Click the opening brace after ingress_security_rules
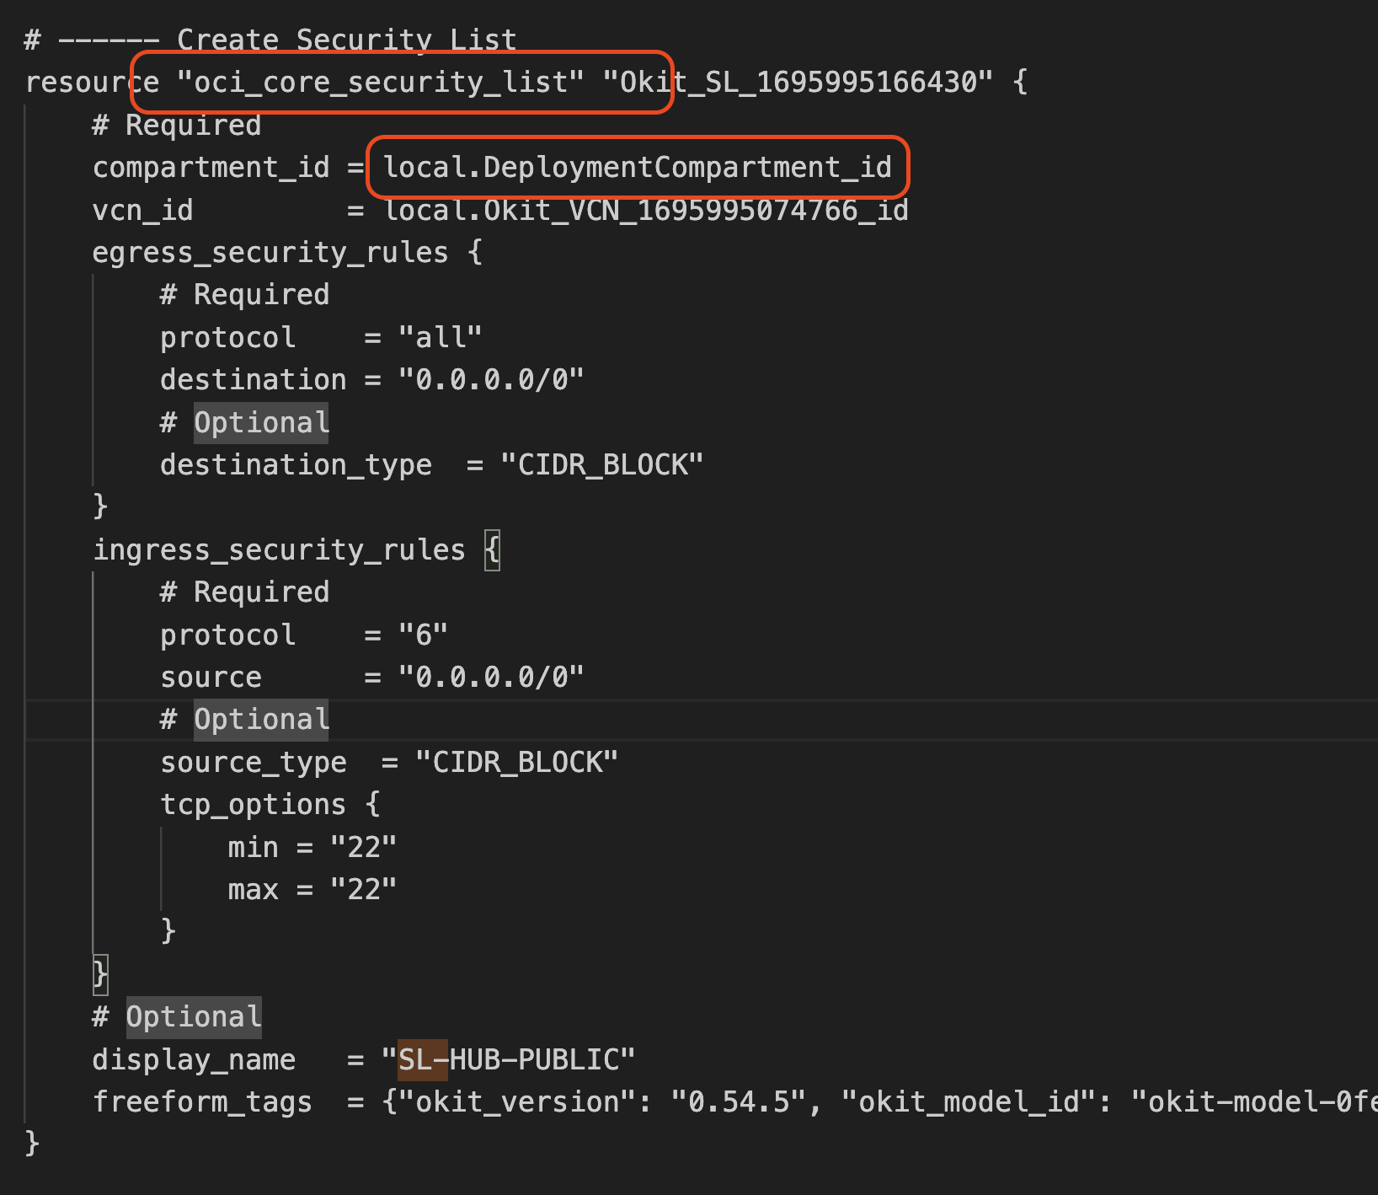 492,550
